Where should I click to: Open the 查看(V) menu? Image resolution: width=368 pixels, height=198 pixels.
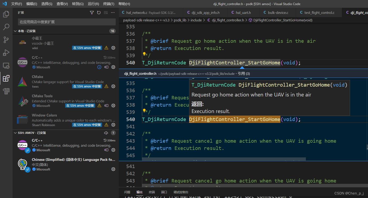click(62, 4)
